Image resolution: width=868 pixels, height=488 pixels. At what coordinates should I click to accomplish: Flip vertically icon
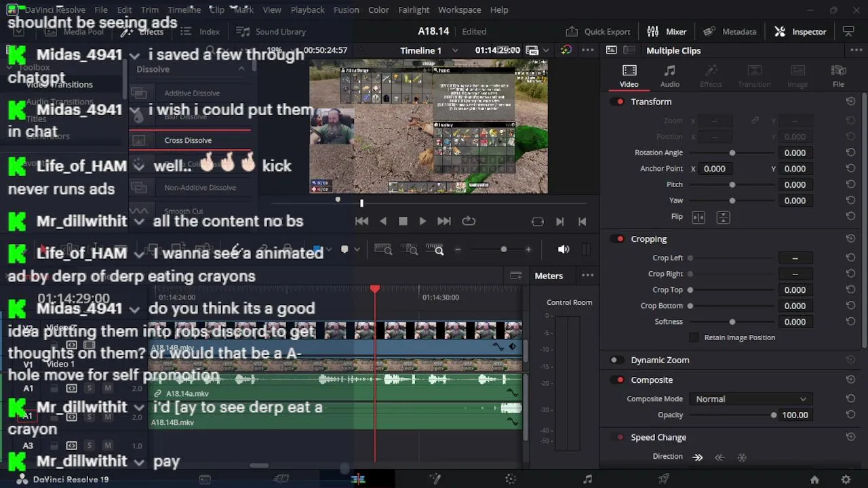pos(723,217)
